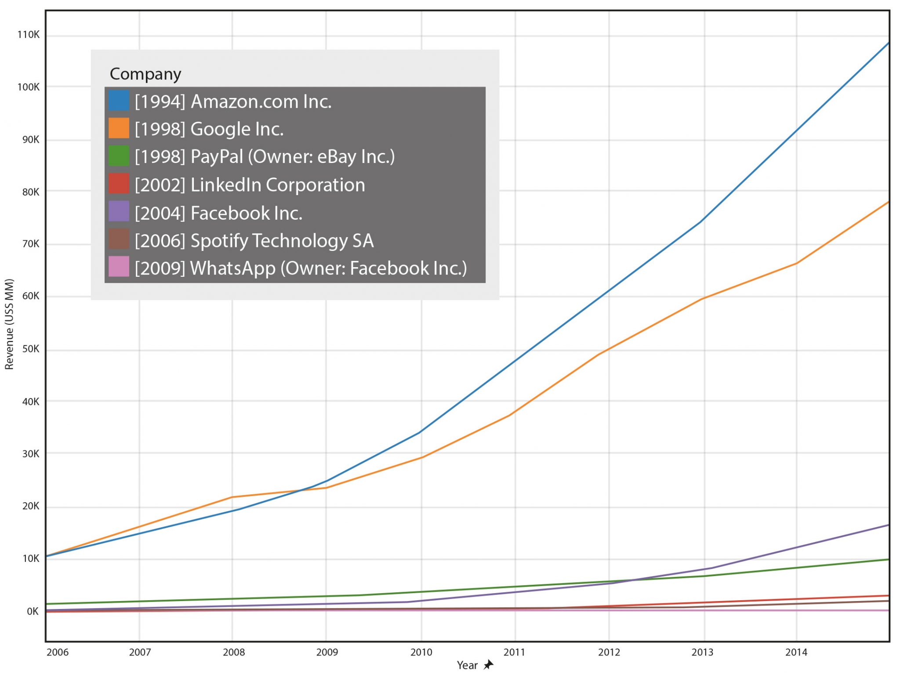The height and width of the screenshot is (674, 900).
Task: Click the Company legend title
Action: (x=145, y=74)
